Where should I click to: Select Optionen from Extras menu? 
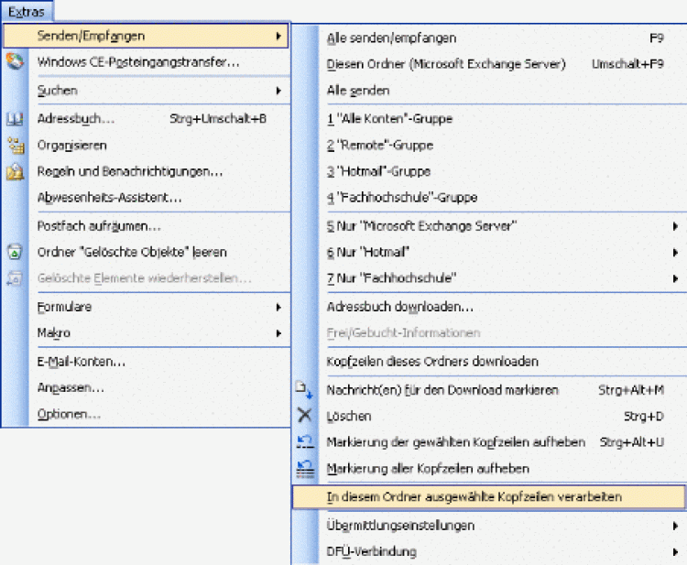point(69,414)
